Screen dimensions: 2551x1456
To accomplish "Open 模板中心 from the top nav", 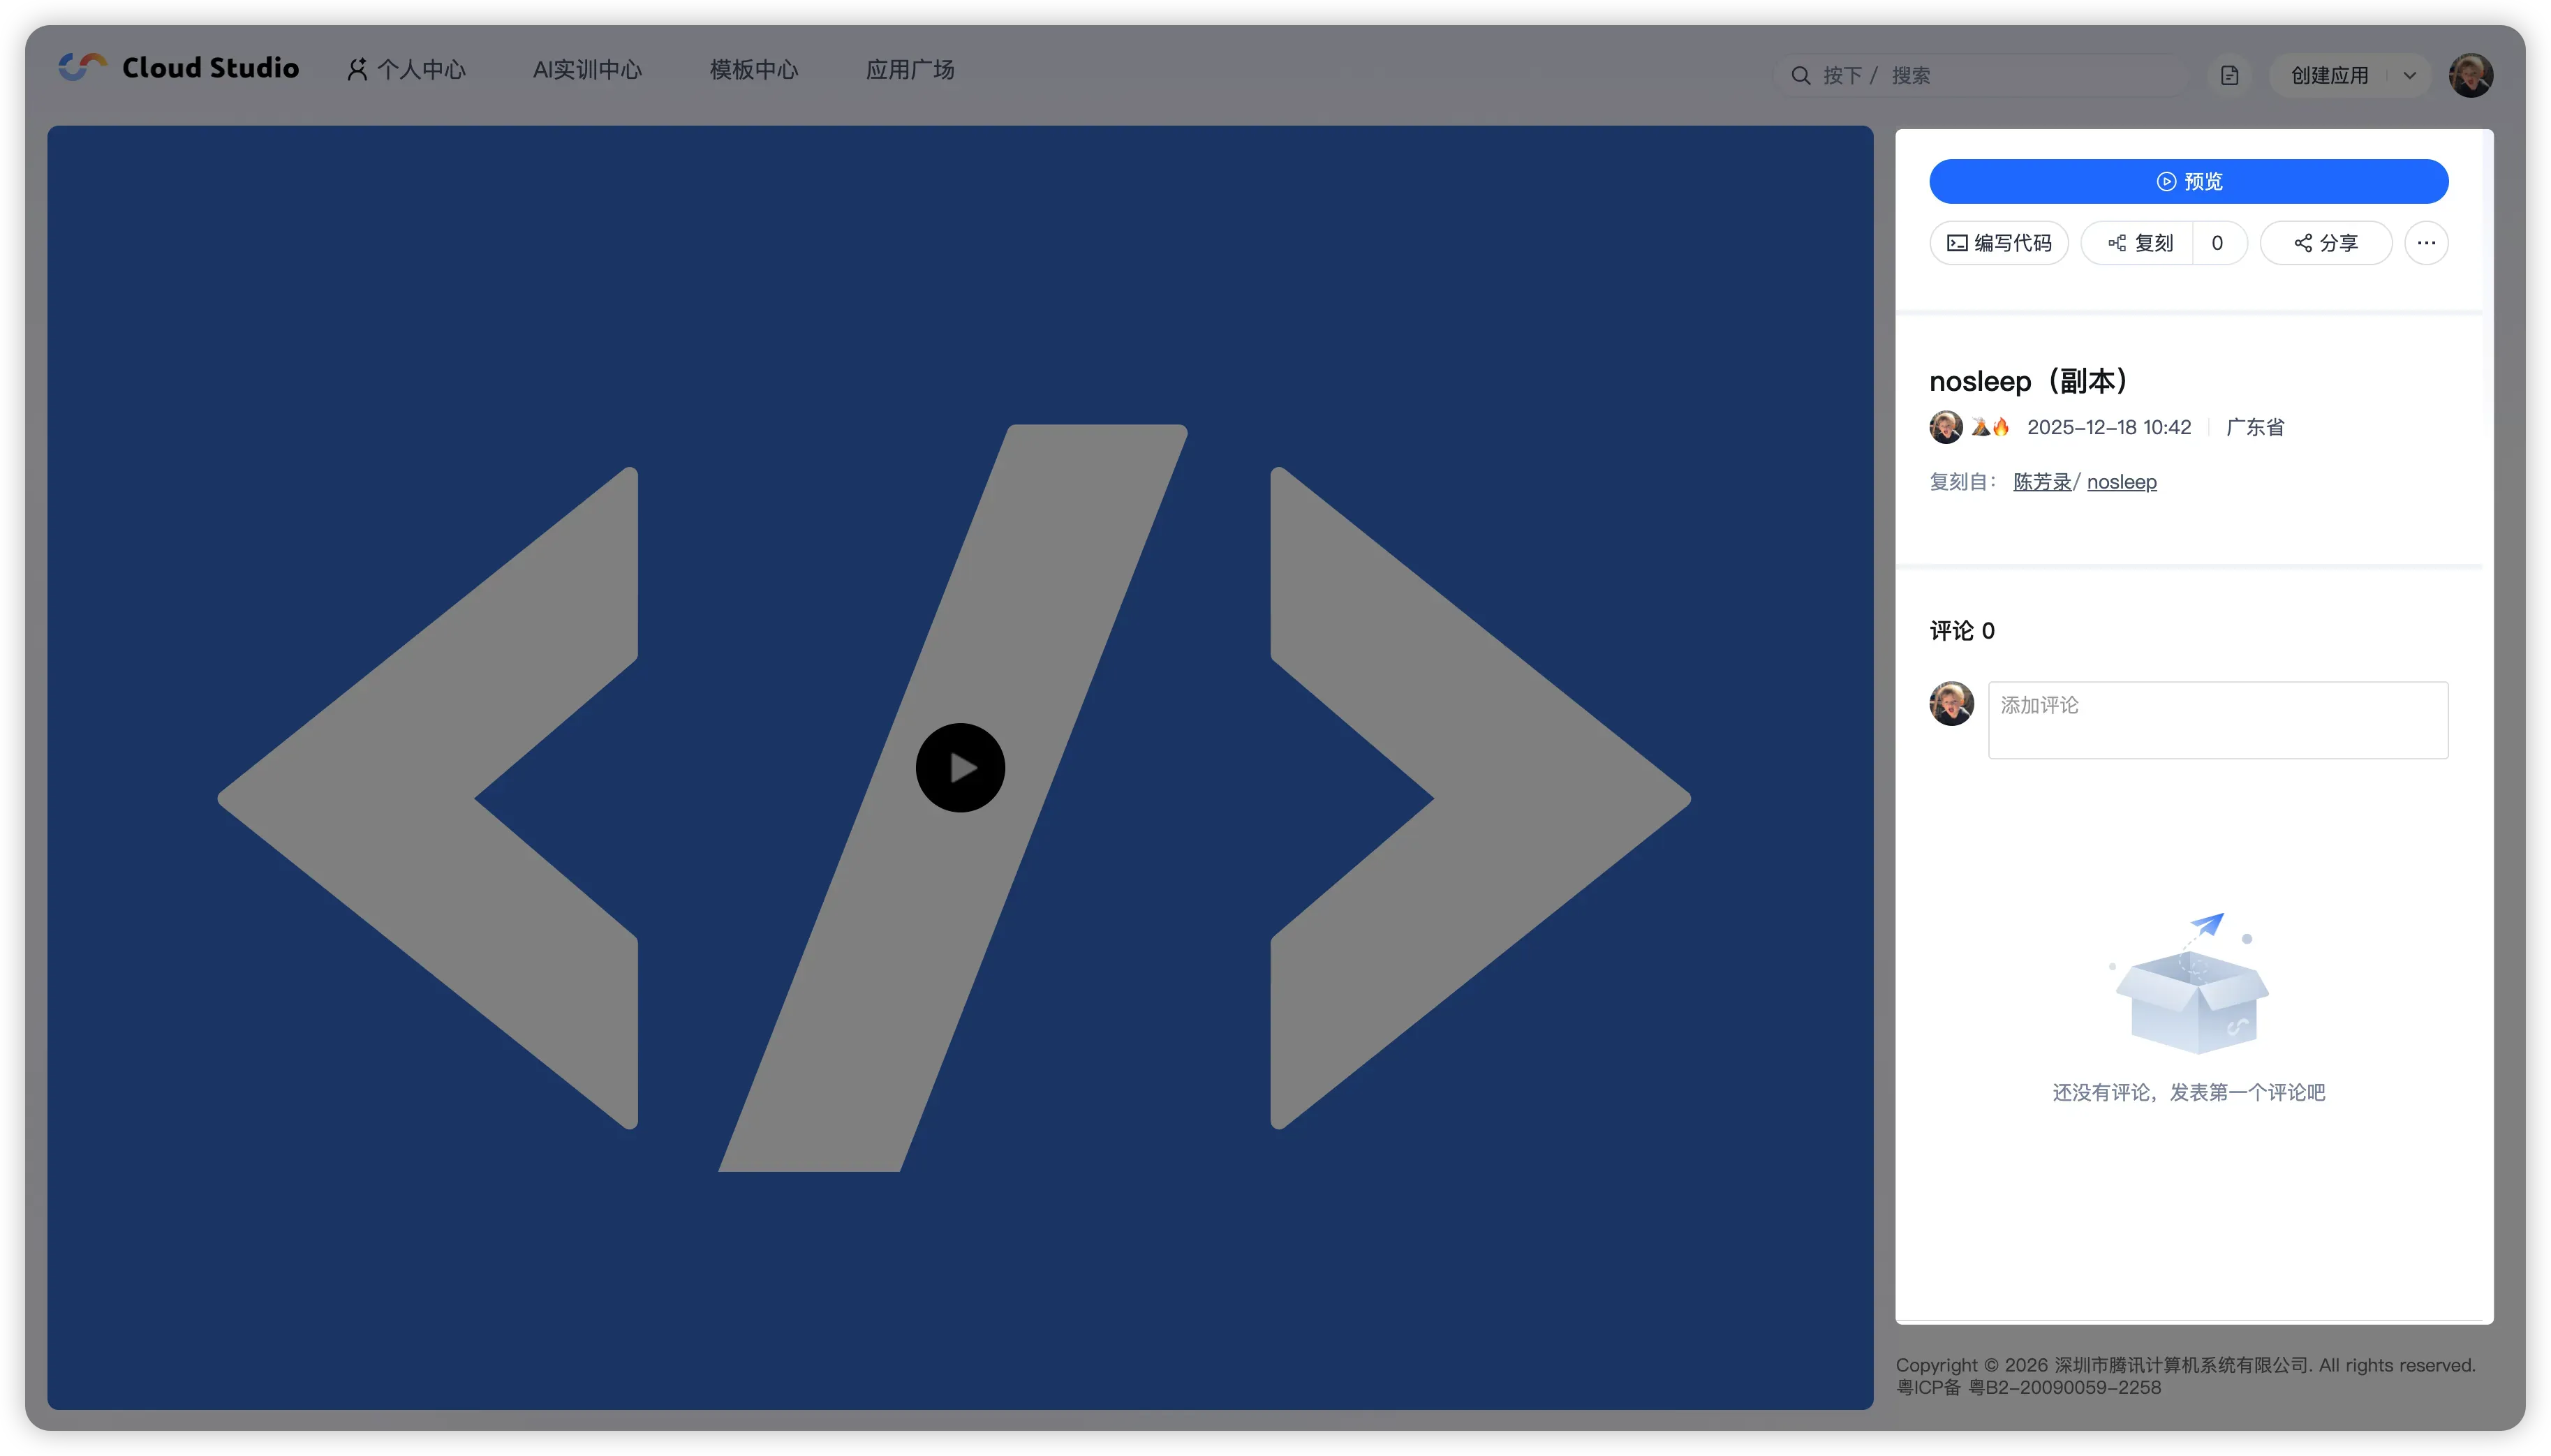I will click(x=754, y=70).
